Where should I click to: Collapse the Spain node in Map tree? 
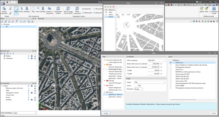coord(104,65)
